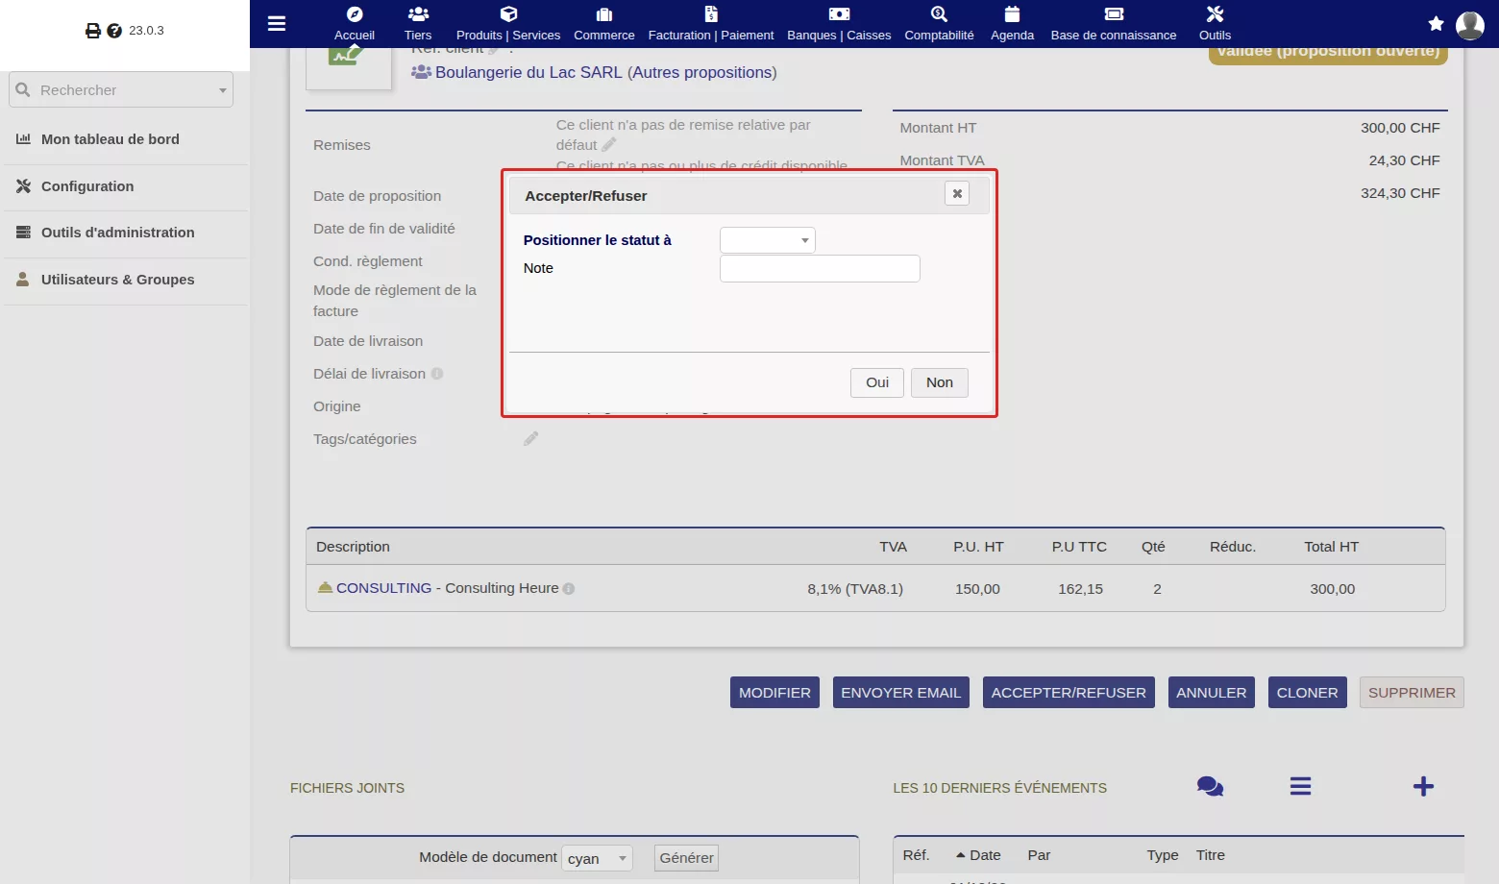Open Base de connaissance icon
The image size is (1499, 884).
click(1114, 14)
